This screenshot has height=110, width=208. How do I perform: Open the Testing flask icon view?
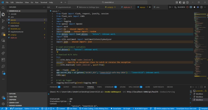click(x=3, y=47)
